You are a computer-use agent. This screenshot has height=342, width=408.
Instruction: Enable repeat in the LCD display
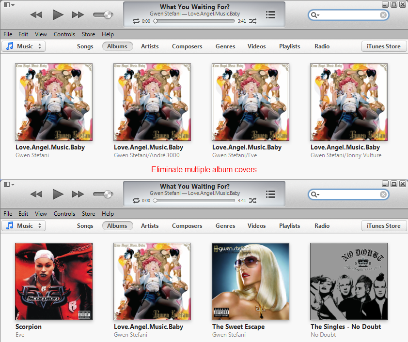tap(136, 21)
